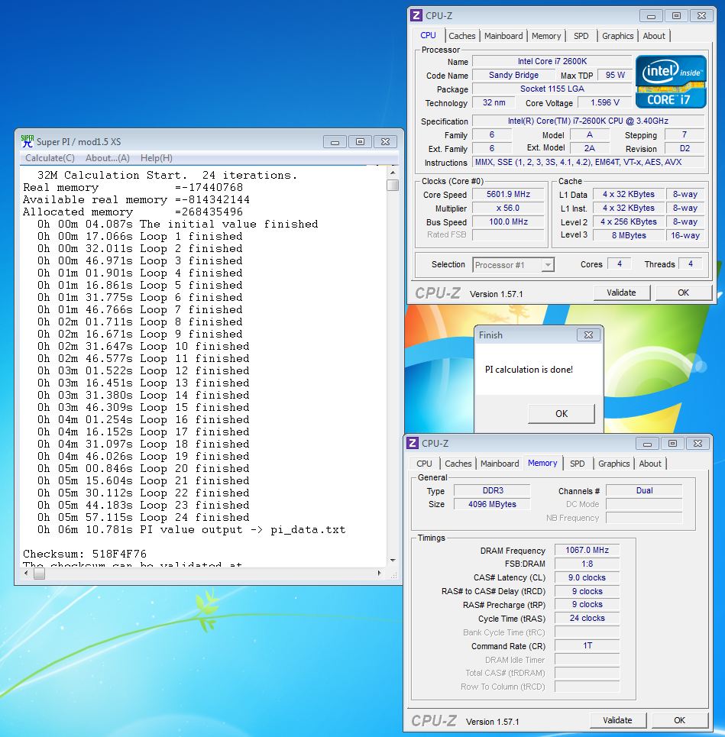Click Super PI vertical scrollbar up arrow

pos(393,173)
